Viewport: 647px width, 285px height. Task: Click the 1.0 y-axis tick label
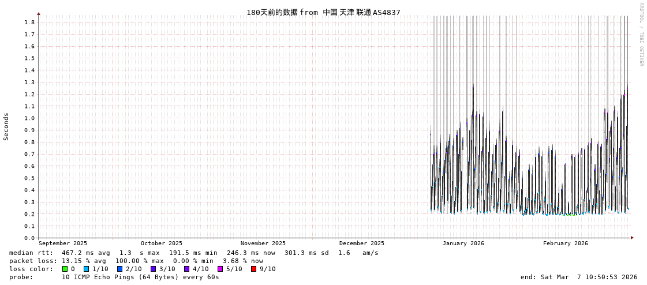[29, 118]
